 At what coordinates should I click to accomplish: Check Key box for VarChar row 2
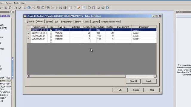click(x=51, y=33)
